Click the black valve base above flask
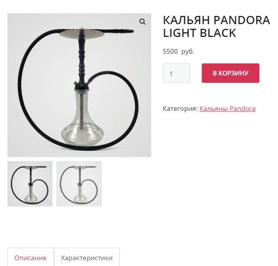This screenshot has width=278, height=266. pyautogui.click(x=81, y=87)
